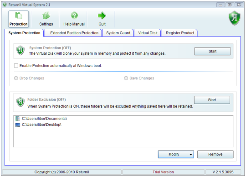The width and height of the screenshot is (246, 177).
Task: Enable protection automatically at Windows boot
Action: tap(16, 66)
